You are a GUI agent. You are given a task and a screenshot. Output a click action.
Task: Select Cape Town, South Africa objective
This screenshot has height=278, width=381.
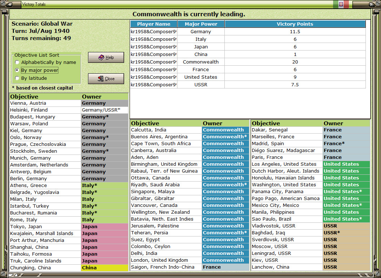(166, 143)
